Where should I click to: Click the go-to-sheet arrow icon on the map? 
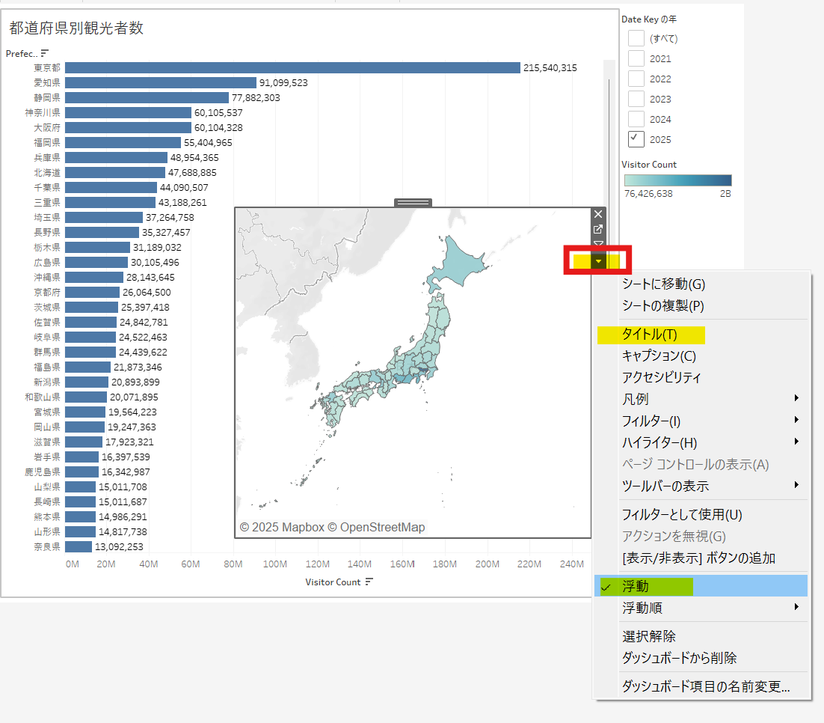pyautogui.click(x=598, y=230)
